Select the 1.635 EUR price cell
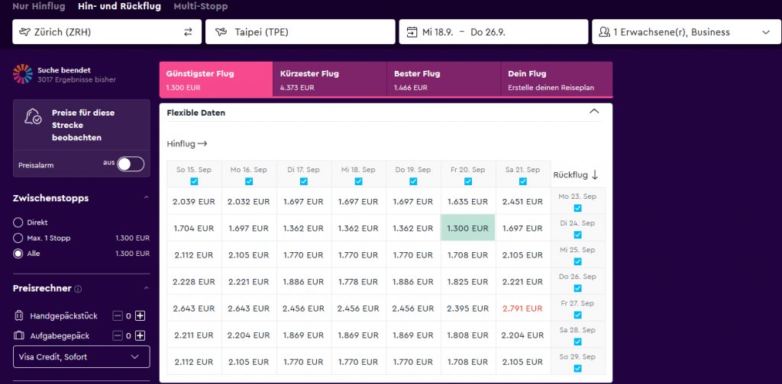The height and width of the screenshot is (384, 782). pos(468,201)
